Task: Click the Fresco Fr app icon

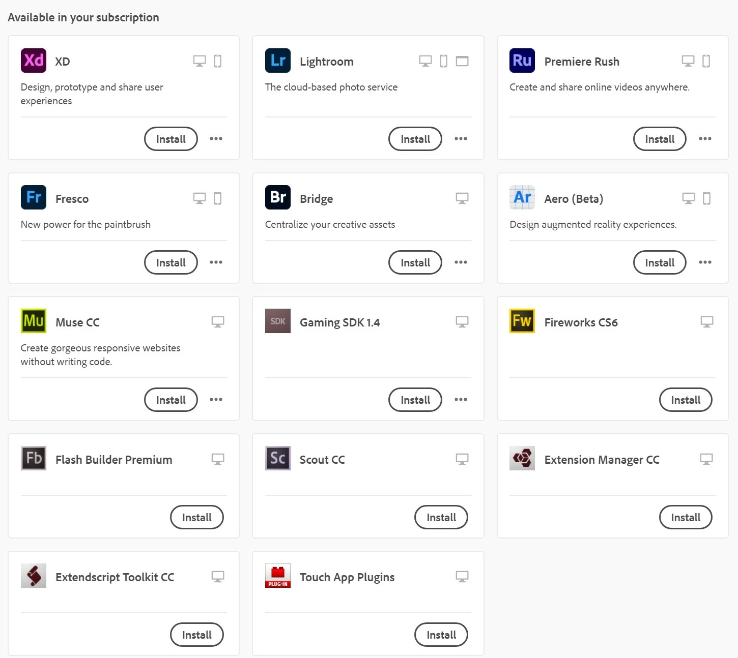Action: 34,197
